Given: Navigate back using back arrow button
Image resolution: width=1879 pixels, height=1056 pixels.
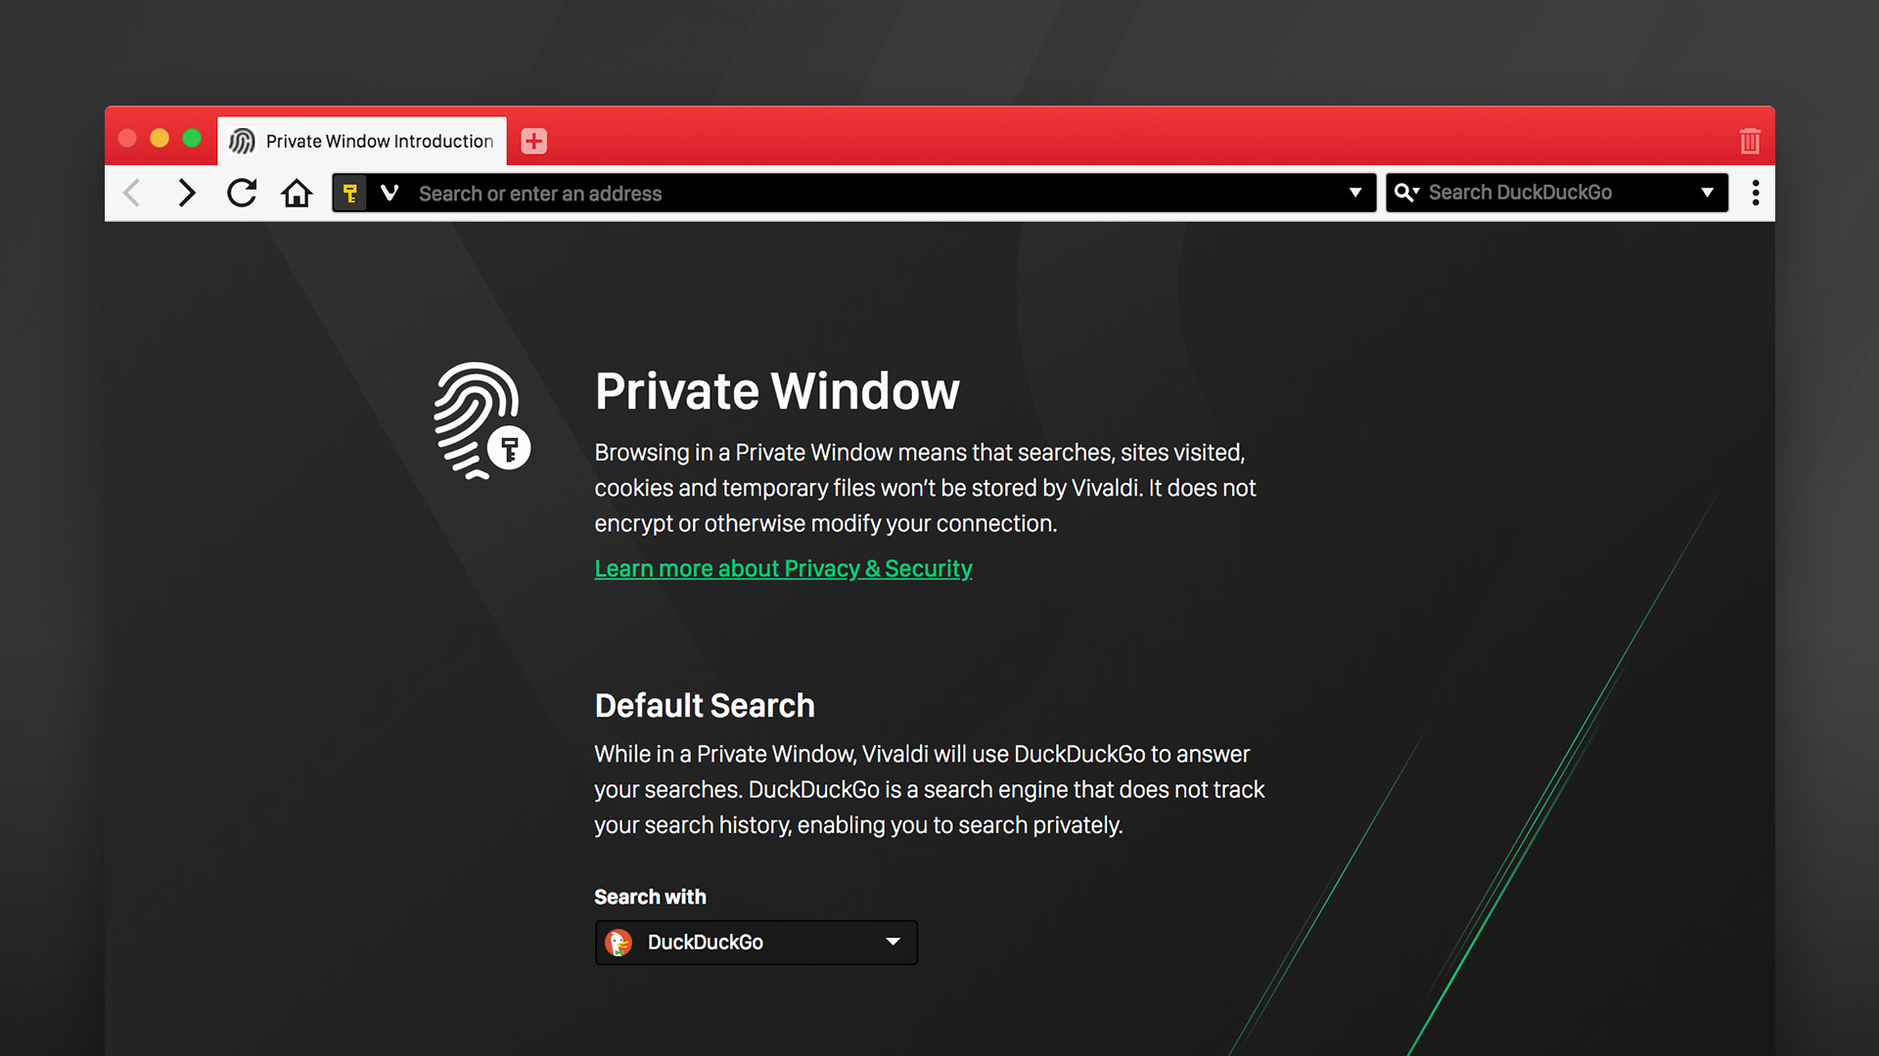Looking at the screenshot, I should pyautogui.click(x=130, y=194).
